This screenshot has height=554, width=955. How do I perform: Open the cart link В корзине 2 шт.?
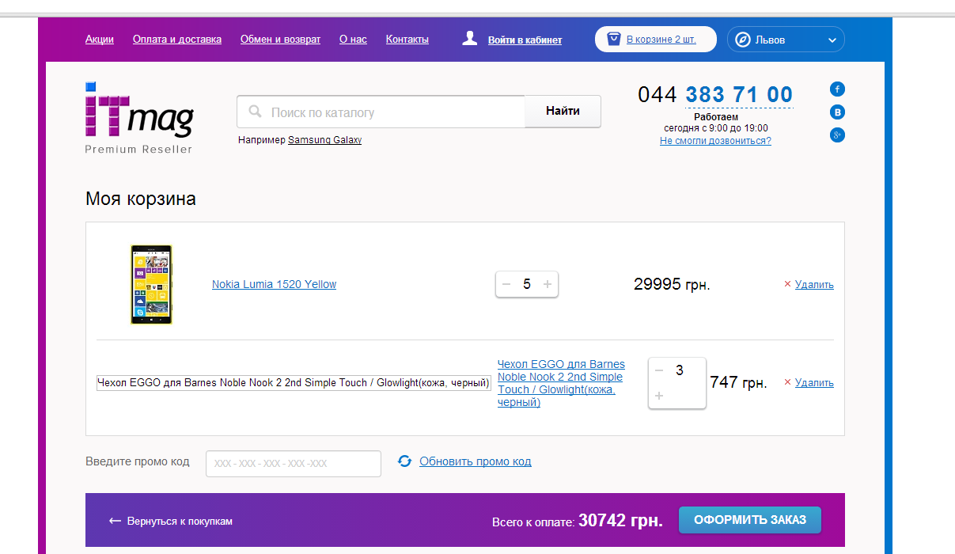click(x=661, y=39)
